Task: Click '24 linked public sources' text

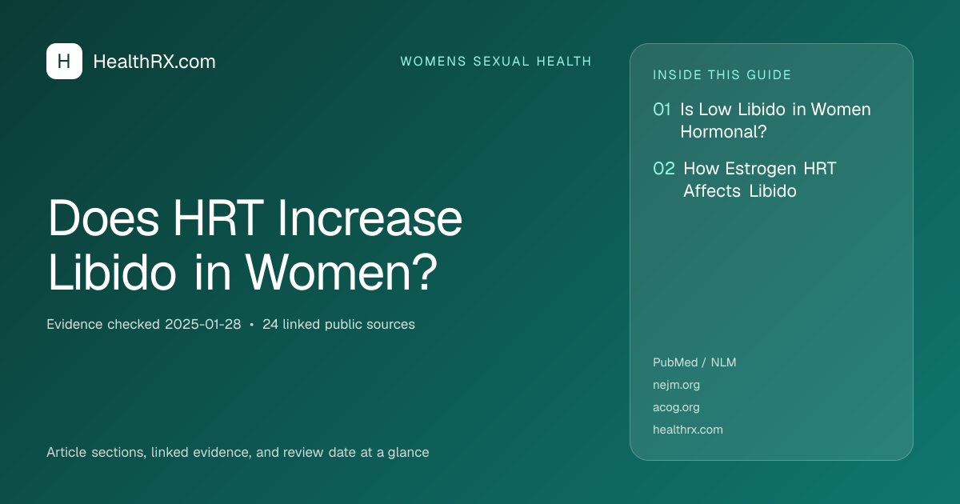Action: click(x=338, y=325)
